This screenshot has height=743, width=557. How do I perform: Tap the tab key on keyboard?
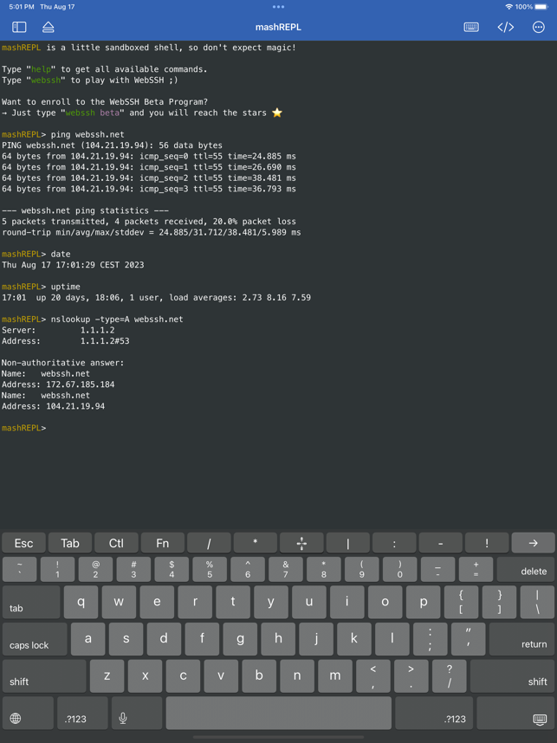[x=31, y=602]
